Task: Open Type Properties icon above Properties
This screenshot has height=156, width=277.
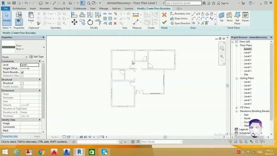Action: (19, 15)
